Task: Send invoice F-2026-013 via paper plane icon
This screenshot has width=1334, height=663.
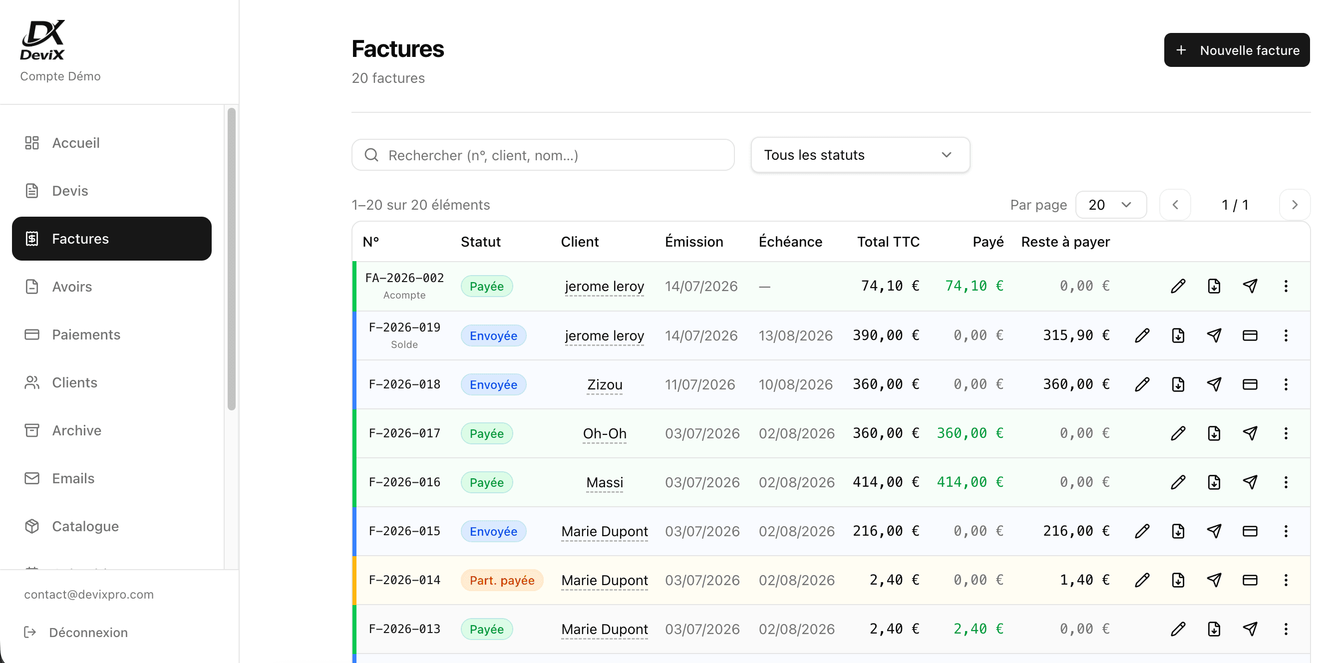Action: (x=1250, y=629)
